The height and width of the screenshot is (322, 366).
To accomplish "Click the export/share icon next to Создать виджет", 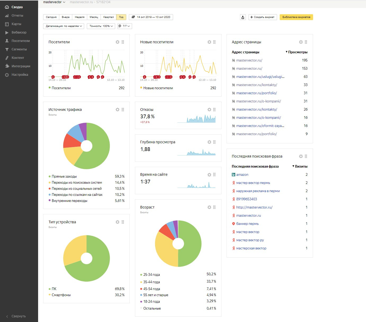I will [243, 17].
